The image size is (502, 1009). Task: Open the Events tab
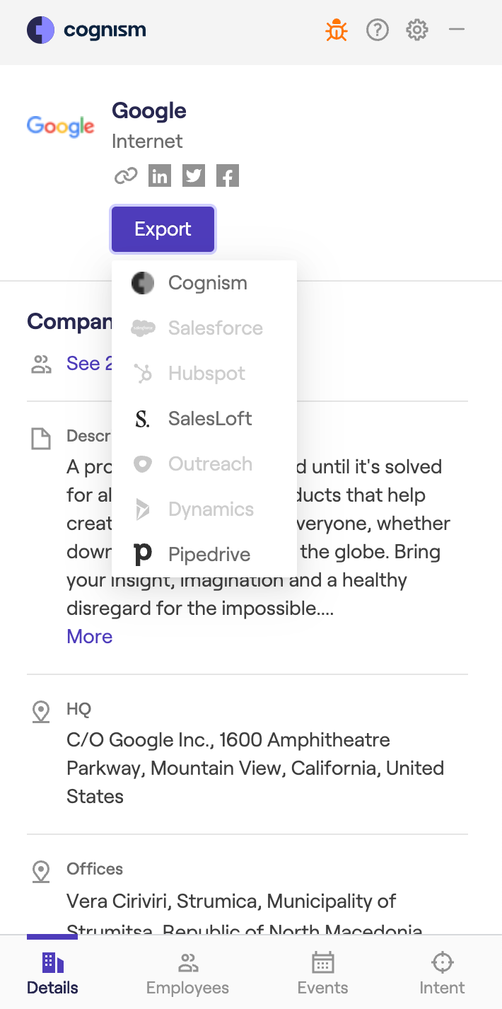tap(322, 974)
